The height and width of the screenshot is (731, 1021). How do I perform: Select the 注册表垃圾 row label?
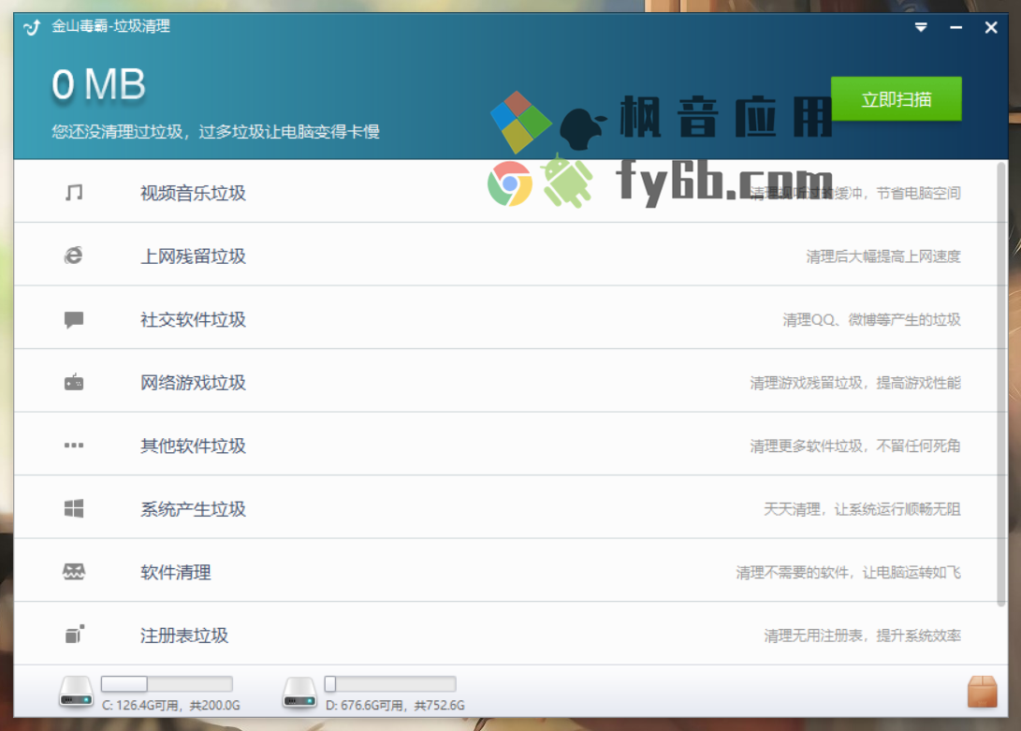(x=184, y=636)
